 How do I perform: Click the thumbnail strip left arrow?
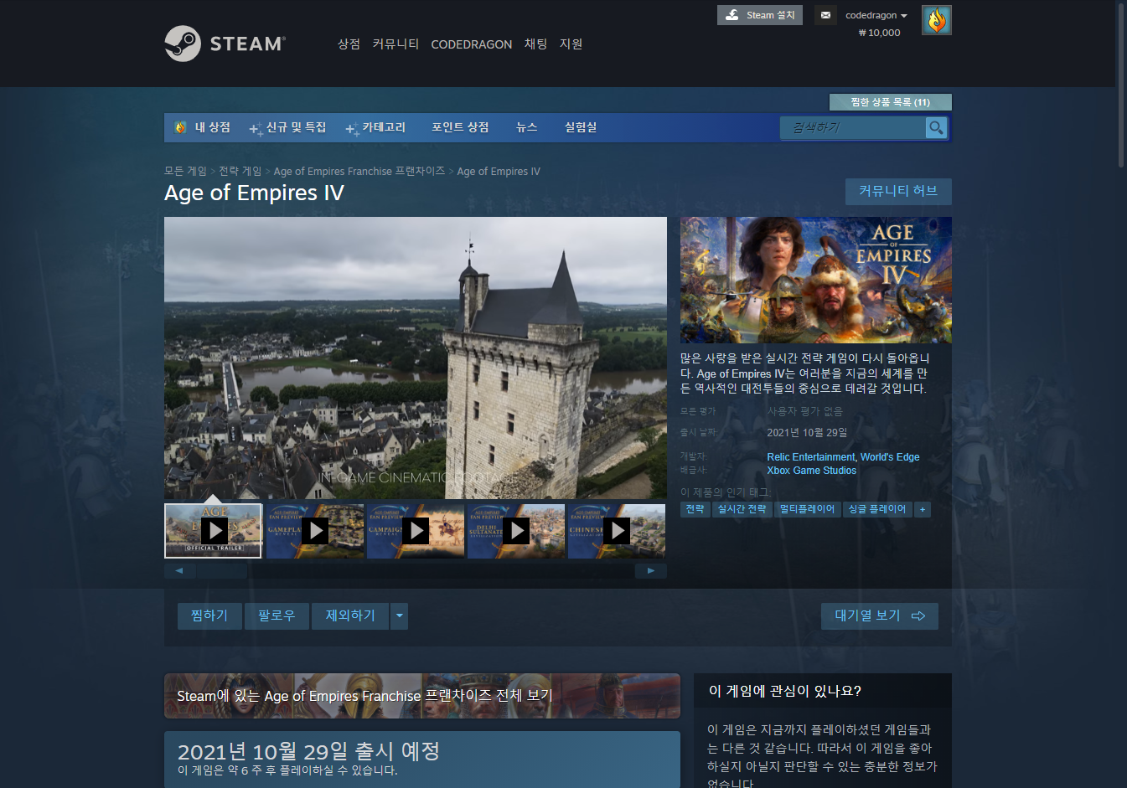tap(179, 570)
